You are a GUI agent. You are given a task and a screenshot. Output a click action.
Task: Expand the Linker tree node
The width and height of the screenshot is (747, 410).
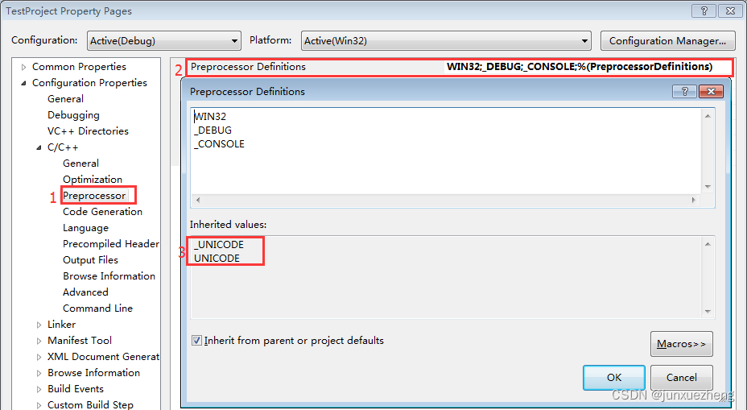point(39,325)
